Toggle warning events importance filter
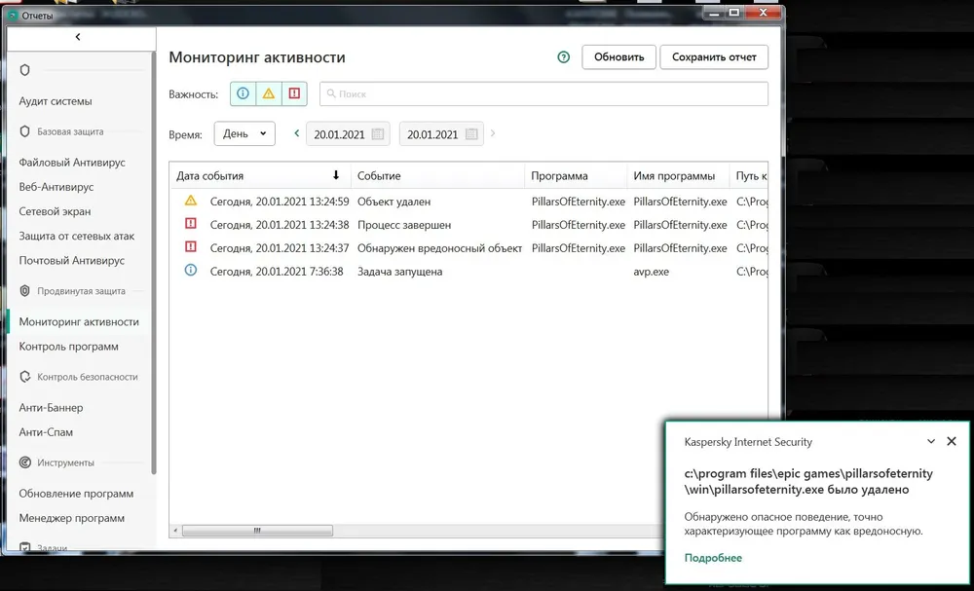 pos(269,94)
